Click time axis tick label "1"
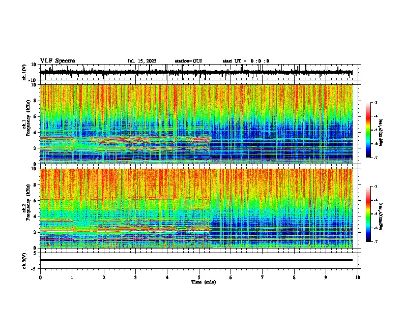The image size is (403, 311). point(72,277)
